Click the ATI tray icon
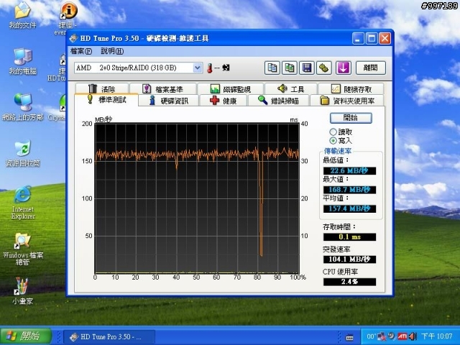 click(x=402, y=336)
